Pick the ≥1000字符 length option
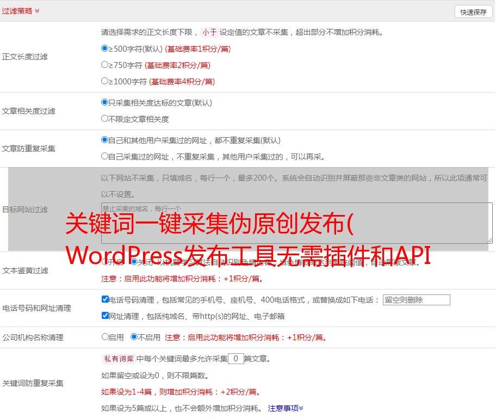Viewport: 496px width, 418px height. (x=104, y=81)
